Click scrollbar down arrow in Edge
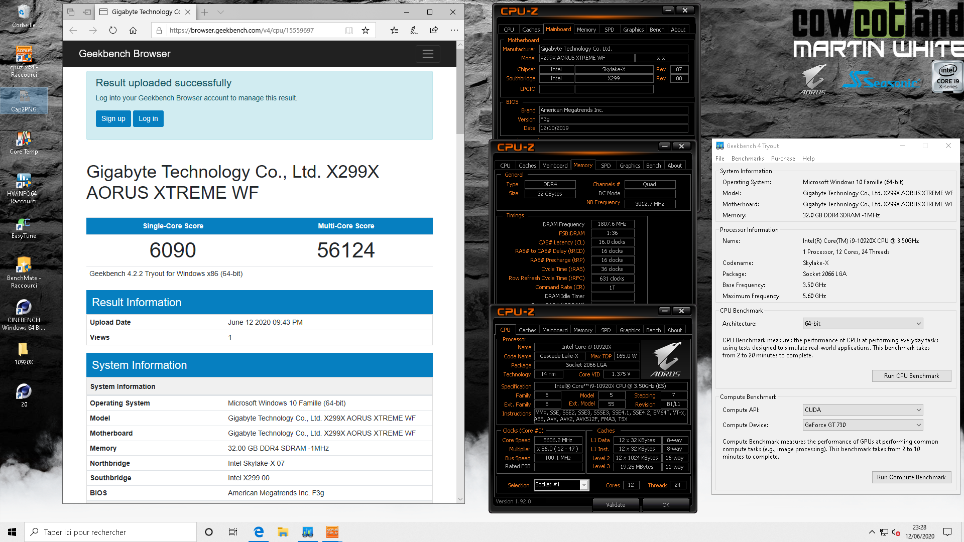The image size is (964, 542). tap(460, 499)
